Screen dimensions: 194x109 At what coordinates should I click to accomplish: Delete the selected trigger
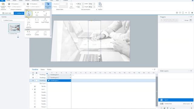[173, 20]
